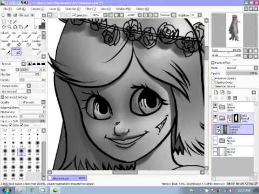The height and width of the screenshot is (194, 259).
Task: Select the Rotate view tool
Action: tap(15, 27)
